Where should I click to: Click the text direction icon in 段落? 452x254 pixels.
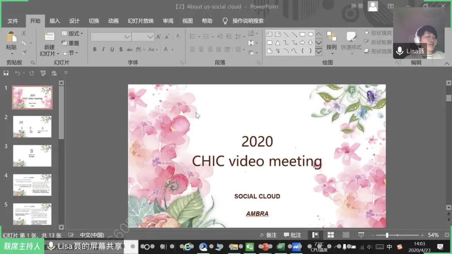(251, 34)
